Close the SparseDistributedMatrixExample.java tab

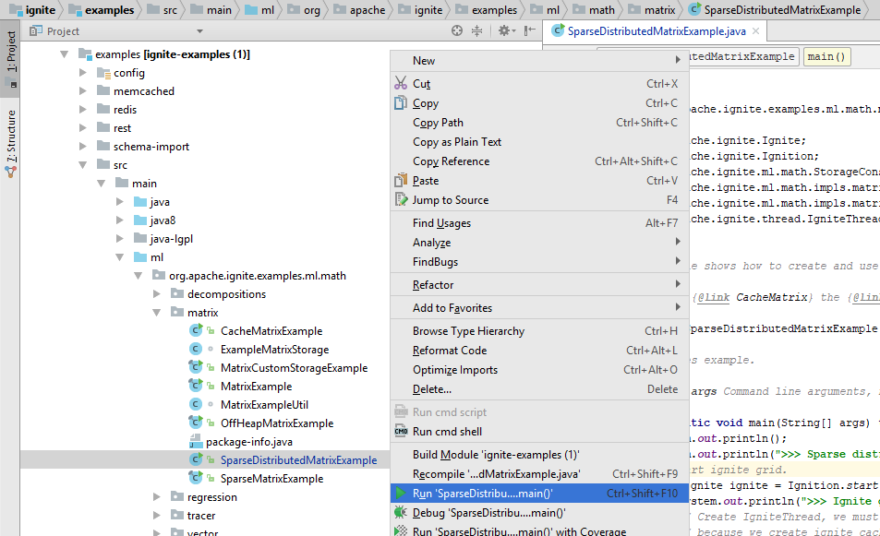tap(756, 30)
